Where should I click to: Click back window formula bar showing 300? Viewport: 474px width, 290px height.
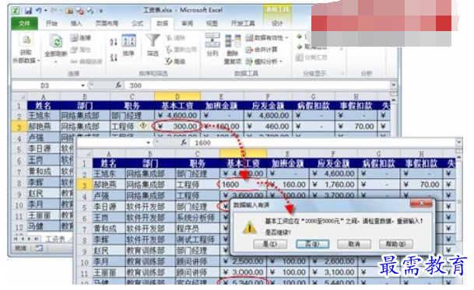click(257, 86)
